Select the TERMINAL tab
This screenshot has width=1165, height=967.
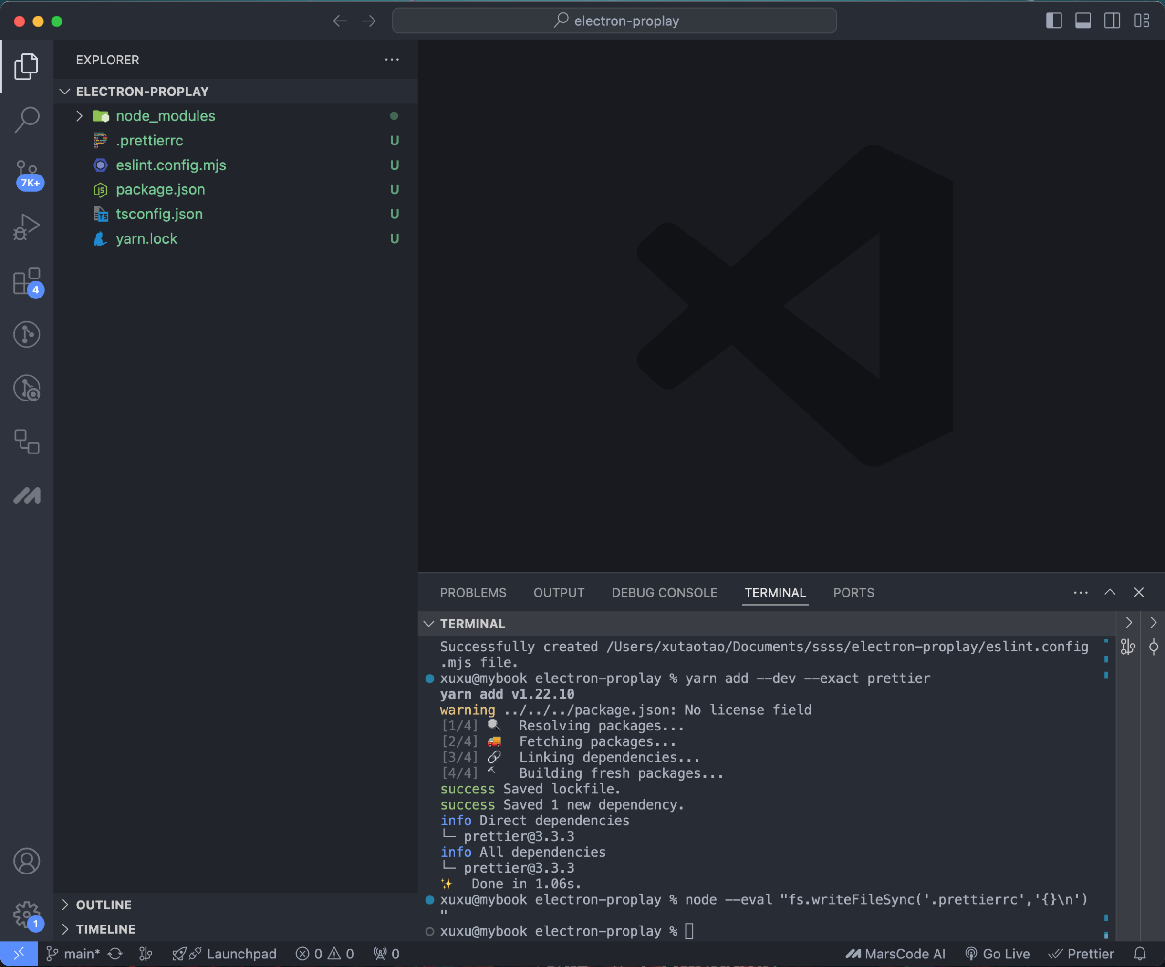pyautogui.click(x=775, y=593)
